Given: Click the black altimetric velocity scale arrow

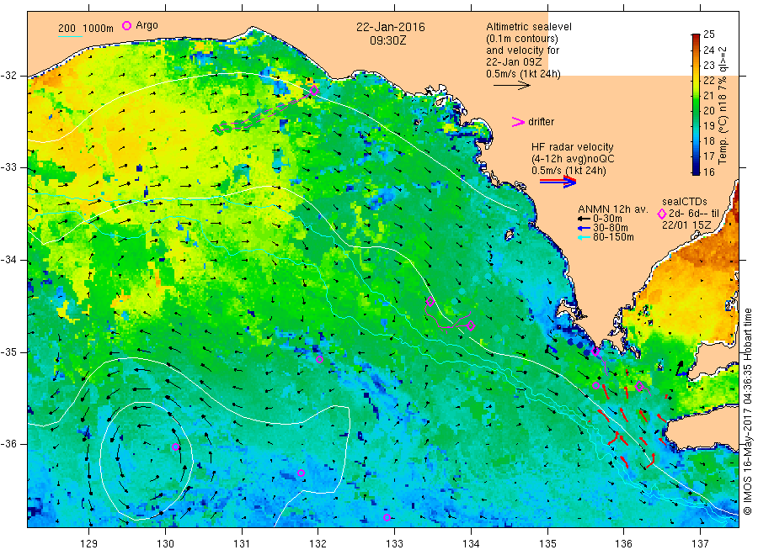Looking at the screenshot, I should point(511,86).
